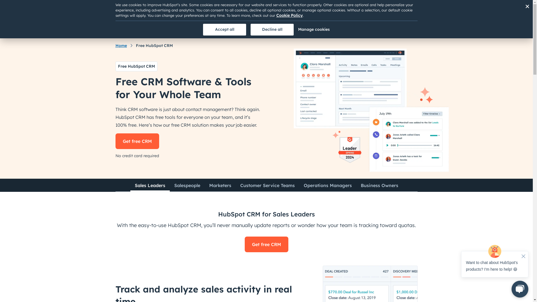This screenshot has width=537, height=302.
Task: Expand the Manage cookies options
Action: (x=314, y=29)
